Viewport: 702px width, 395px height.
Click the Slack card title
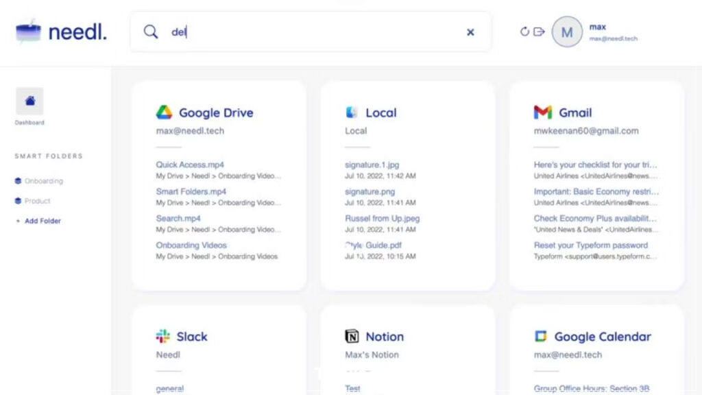[192, 336]
